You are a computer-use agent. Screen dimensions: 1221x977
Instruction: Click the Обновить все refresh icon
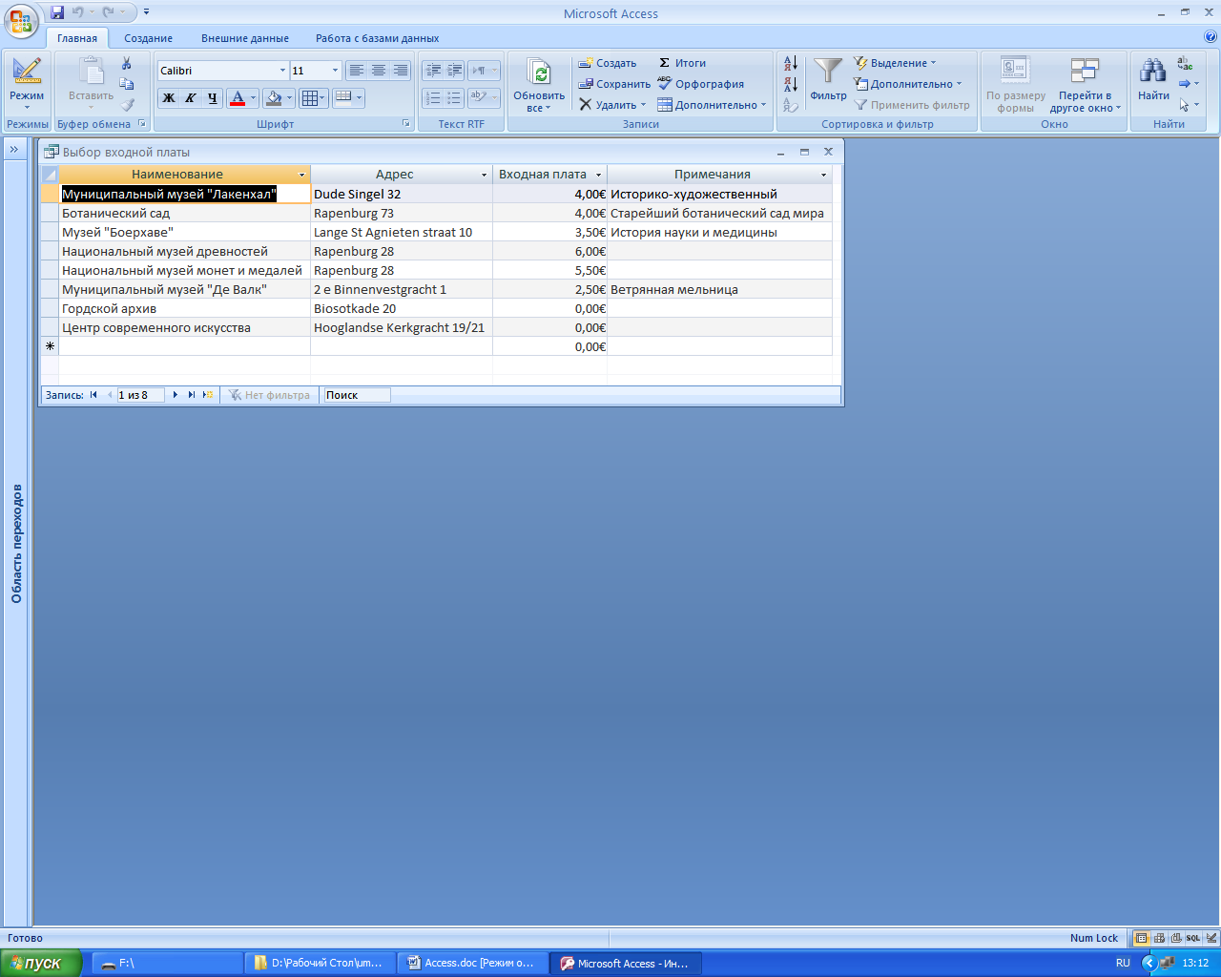[539, 84]
